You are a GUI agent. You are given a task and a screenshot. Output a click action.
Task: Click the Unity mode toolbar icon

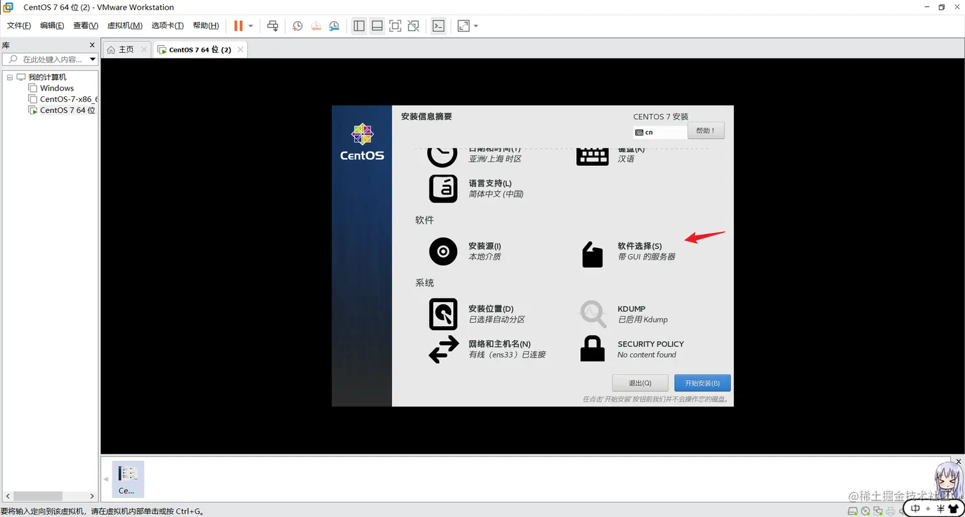pos(414,26)
